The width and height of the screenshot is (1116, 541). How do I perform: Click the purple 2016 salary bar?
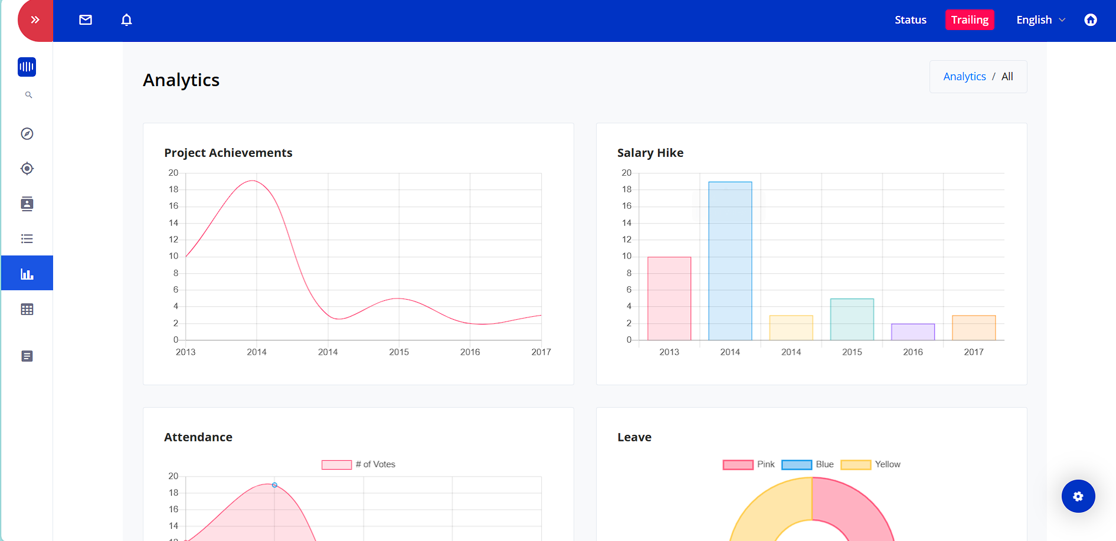(x=913, y=332)
